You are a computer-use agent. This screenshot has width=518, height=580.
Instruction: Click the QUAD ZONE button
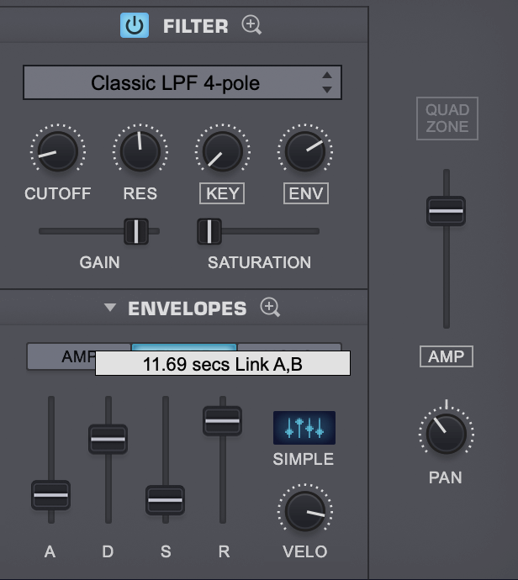pyautogui.click(x=447, y=119)
